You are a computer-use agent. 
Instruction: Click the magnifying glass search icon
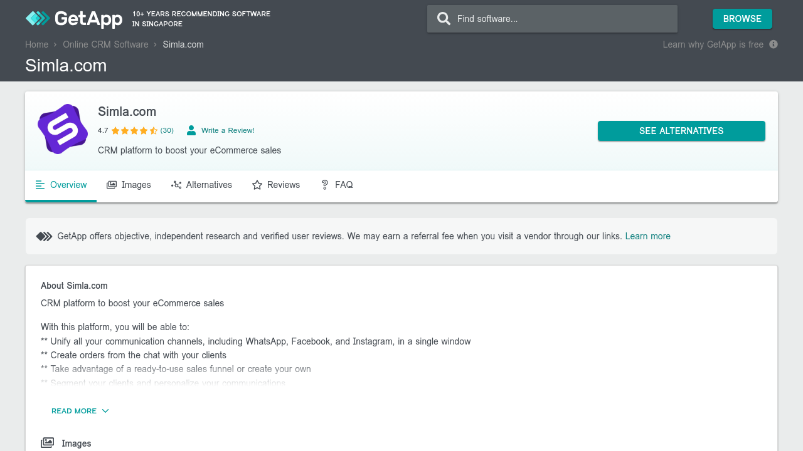coord(444,19)
